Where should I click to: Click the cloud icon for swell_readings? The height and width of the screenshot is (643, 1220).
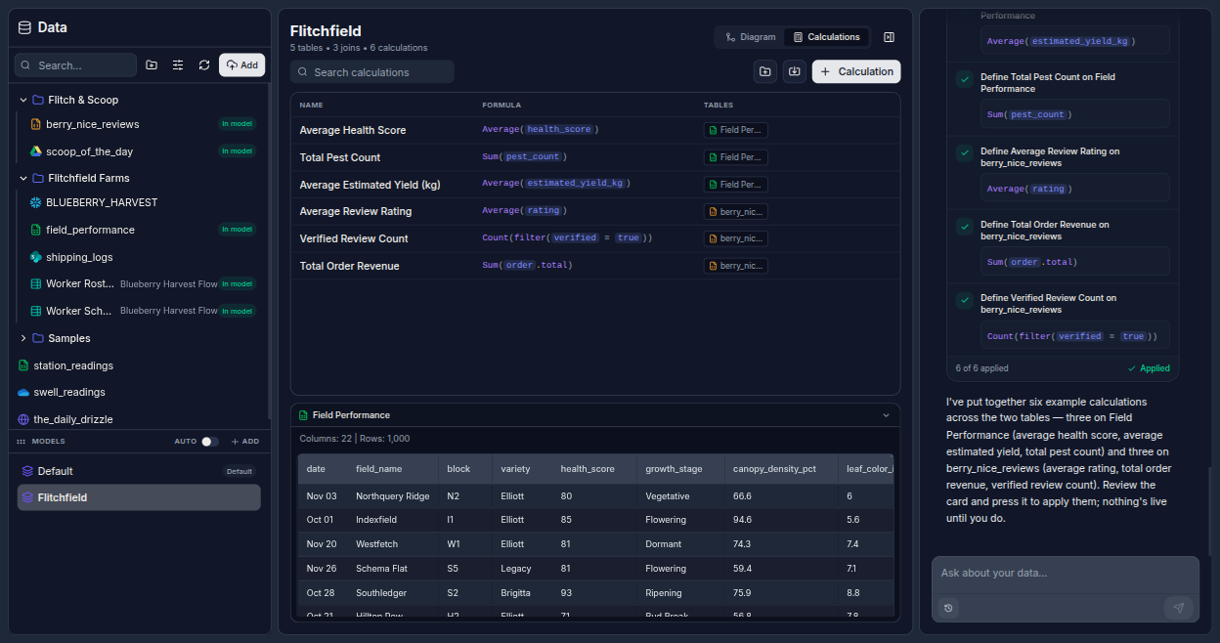pyautogui.click(x=23, y=392)
